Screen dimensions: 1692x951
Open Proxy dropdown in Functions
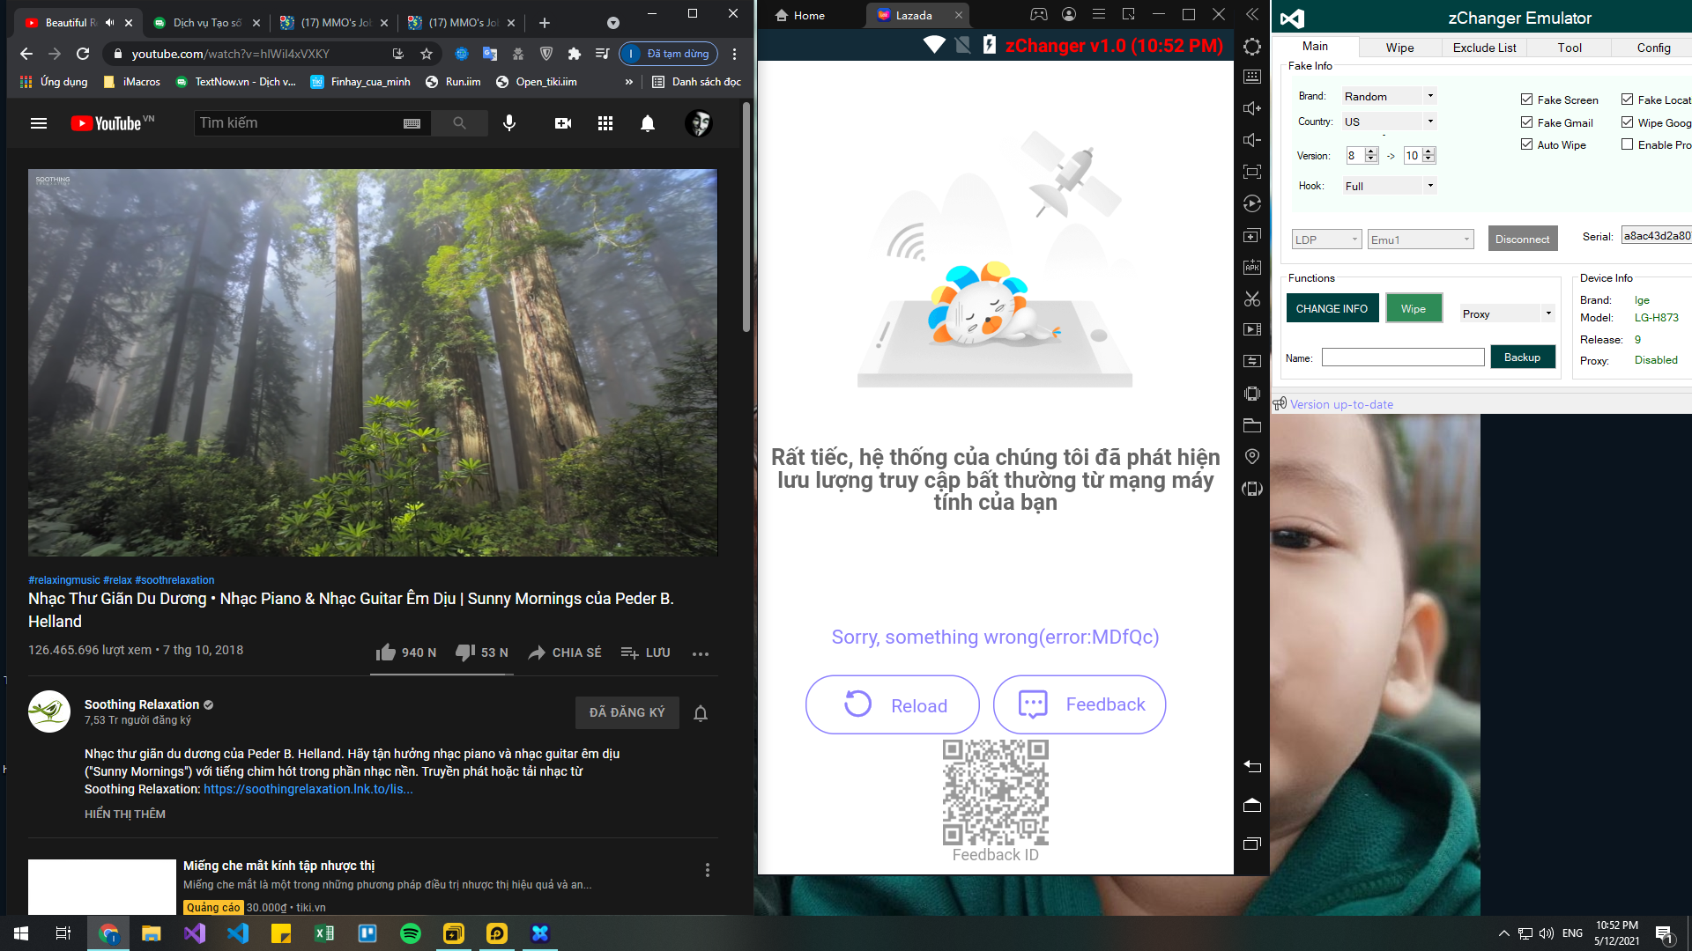point(1508,313)
